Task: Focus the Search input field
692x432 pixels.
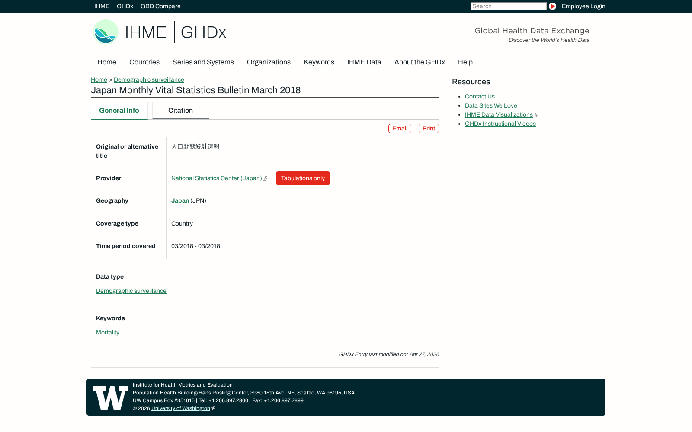Action: [x=509, y=6]
